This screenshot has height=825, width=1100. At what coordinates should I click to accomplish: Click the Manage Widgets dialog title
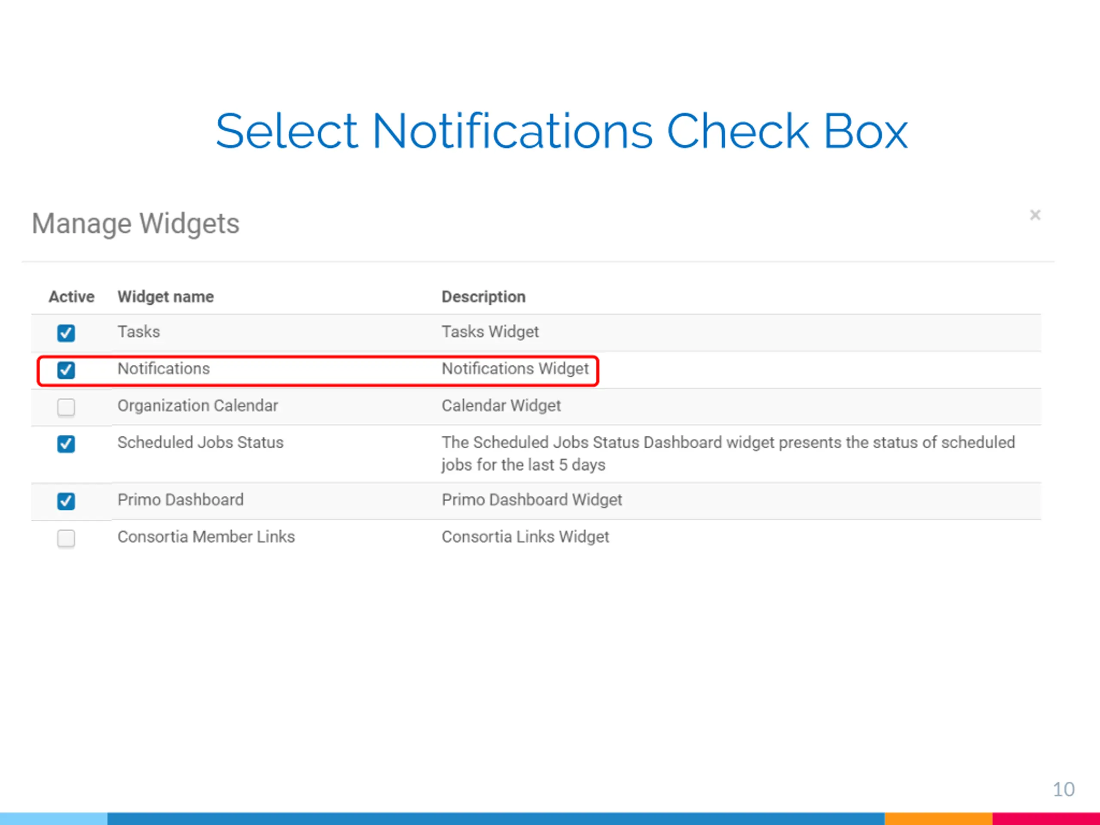pos(136,224)
